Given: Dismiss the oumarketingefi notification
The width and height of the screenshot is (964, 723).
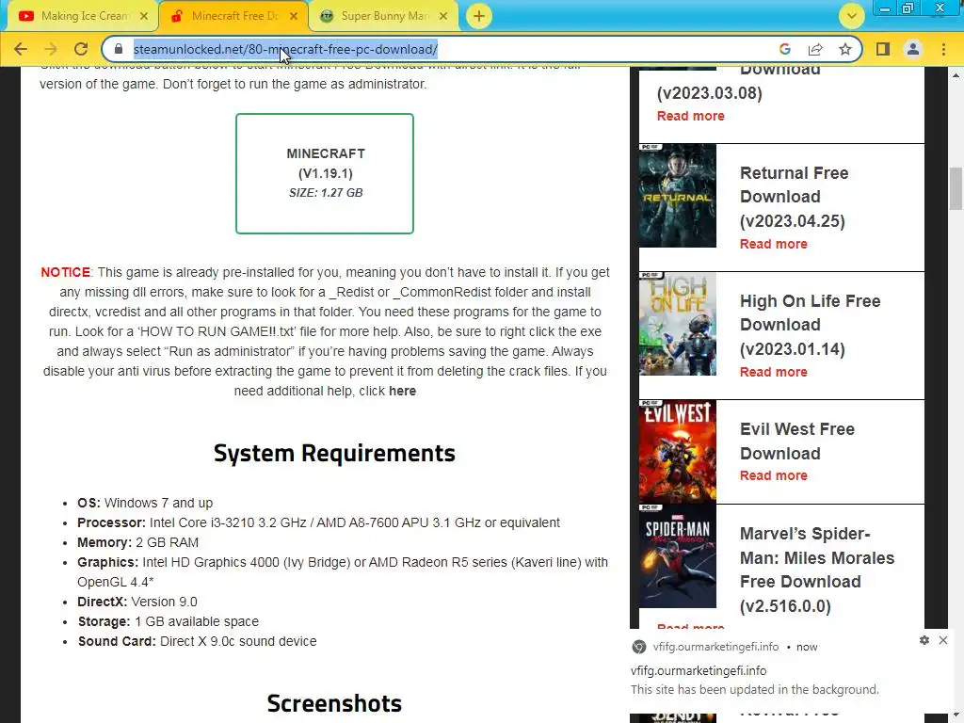Looking at the screenshot, I should (943, 640).
